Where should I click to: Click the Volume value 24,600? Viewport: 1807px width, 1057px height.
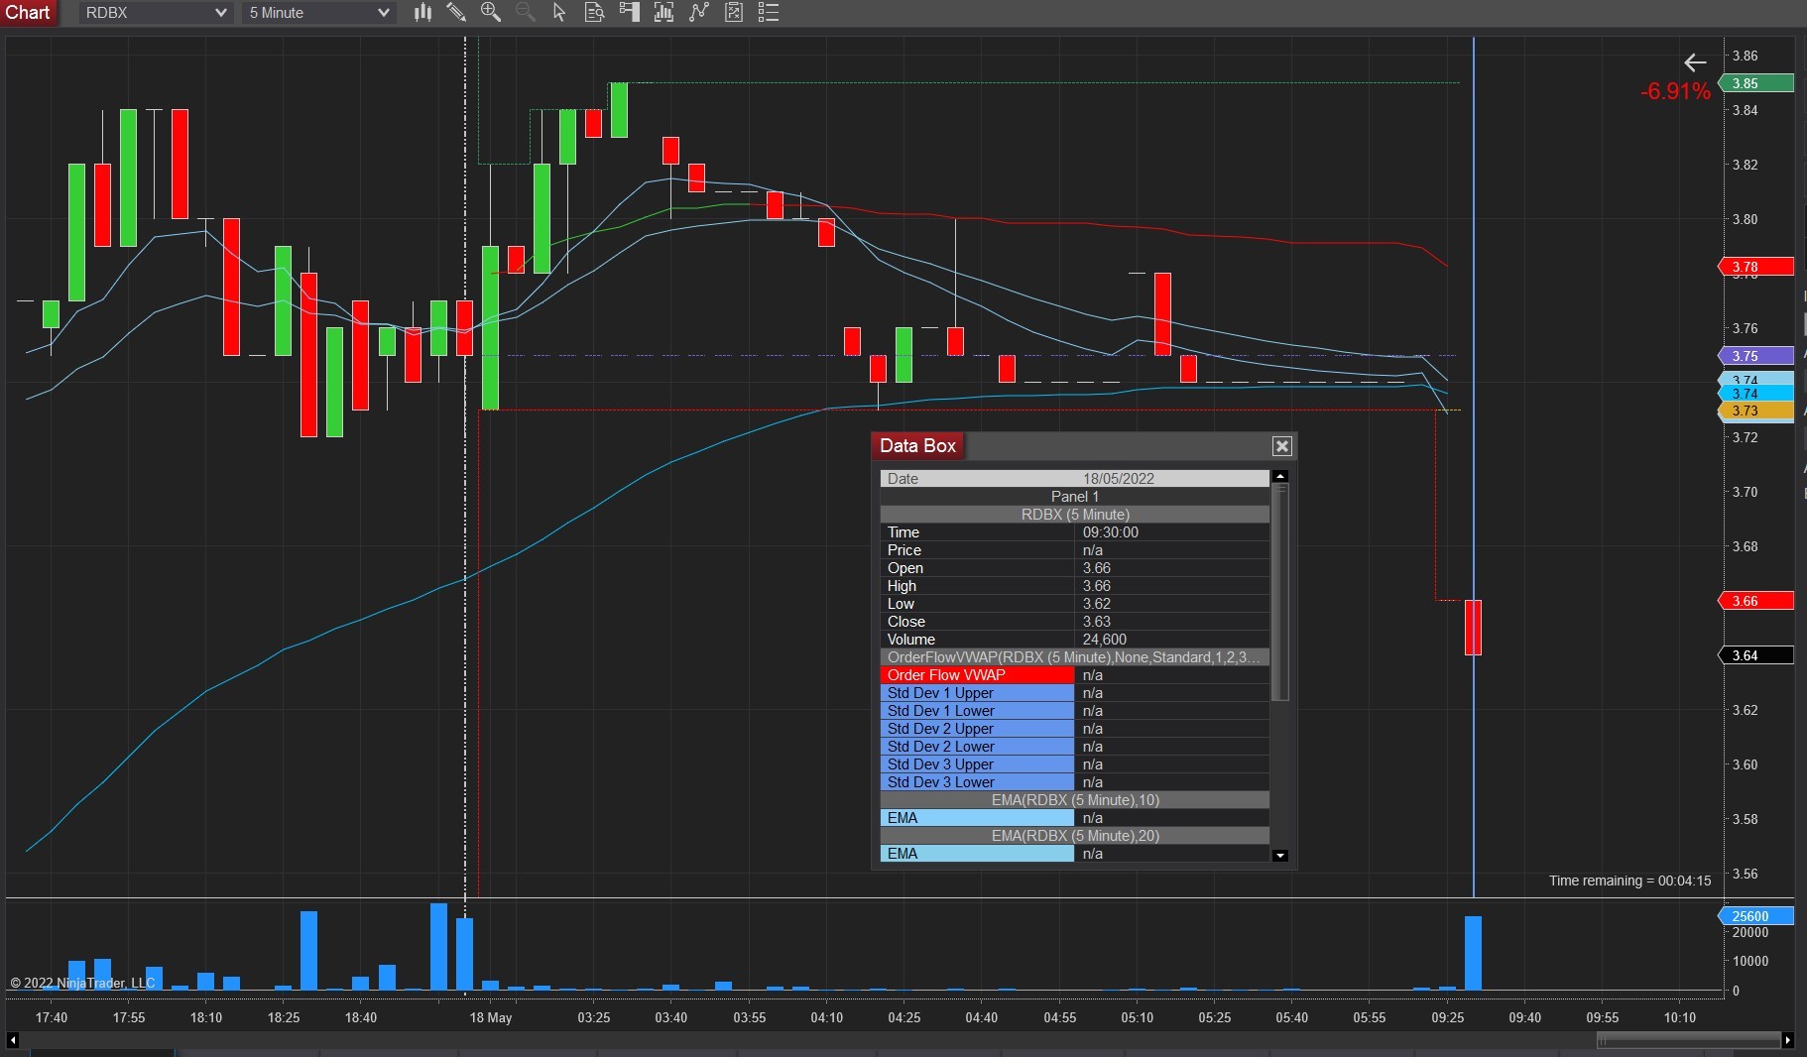click(1105, 640)
